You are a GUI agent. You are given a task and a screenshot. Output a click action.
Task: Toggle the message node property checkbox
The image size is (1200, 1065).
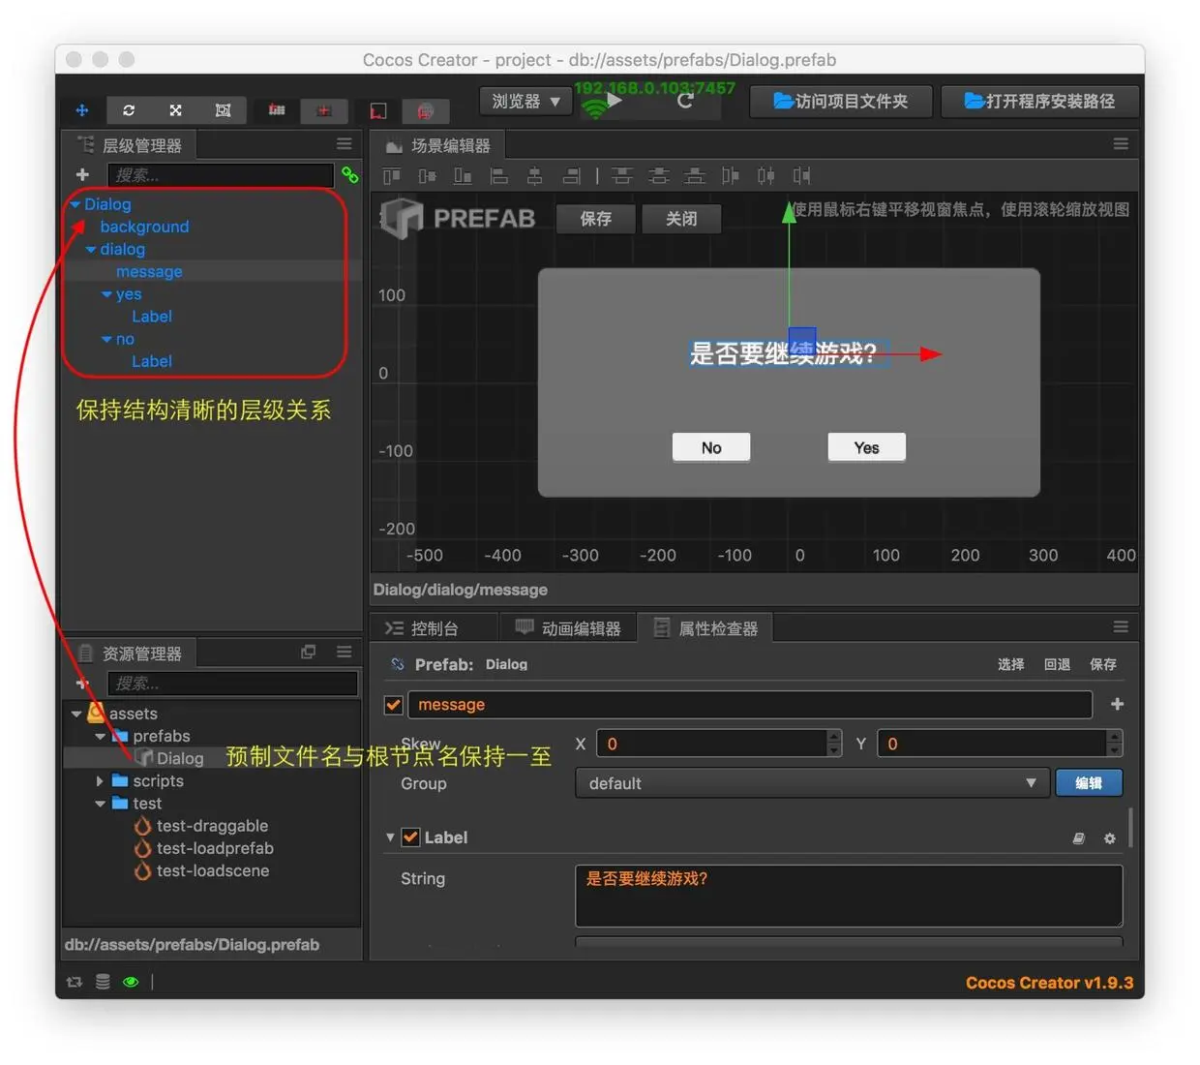click(393, 705)
